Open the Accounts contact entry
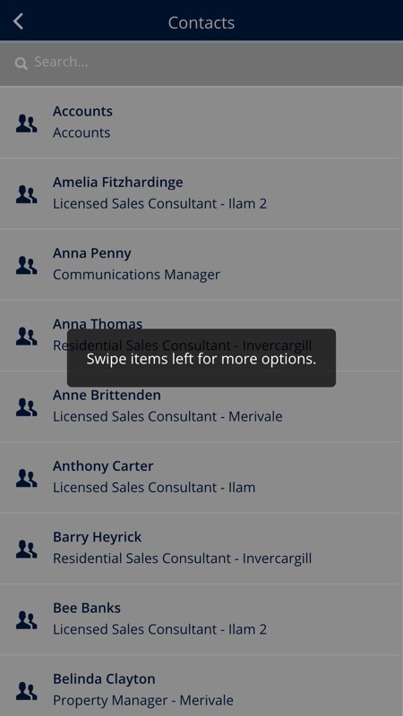 pyautogui.click(x=201, y=123)
